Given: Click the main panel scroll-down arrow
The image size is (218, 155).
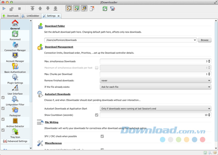Looking at the screenshot, I should click(216, 148).
